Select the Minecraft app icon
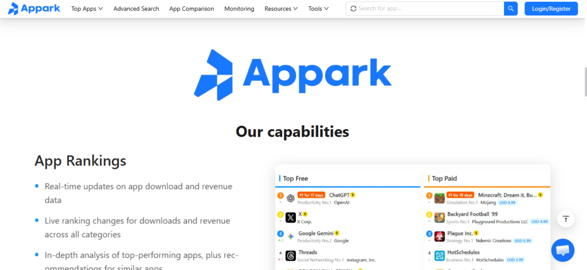 tap(439, 198)
